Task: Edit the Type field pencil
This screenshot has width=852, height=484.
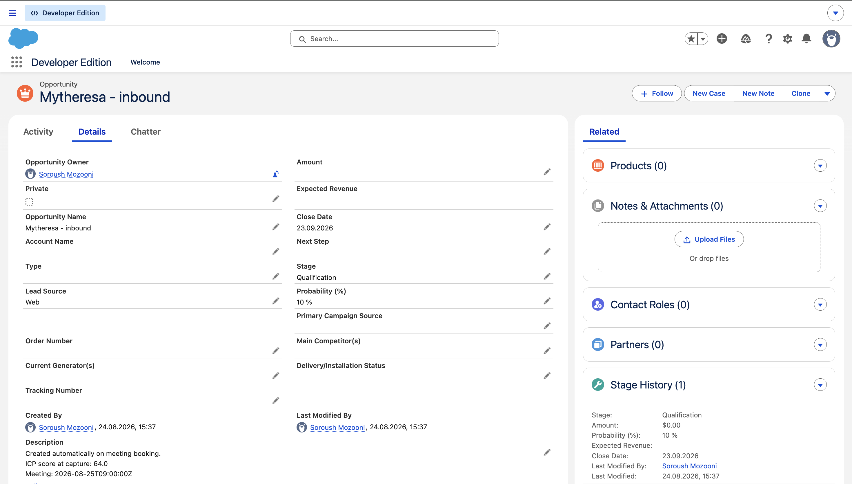Action: [x=276, y=276]
